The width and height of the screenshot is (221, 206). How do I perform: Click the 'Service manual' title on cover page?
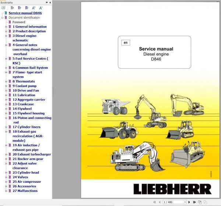pyautogui.click(x=156, y=49)
